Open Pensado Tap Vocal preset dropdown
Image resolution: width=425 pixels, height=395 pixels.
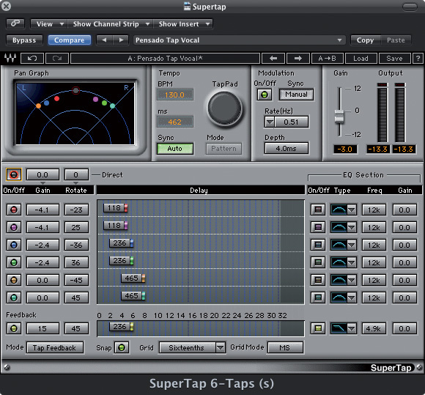pos(240,40)
